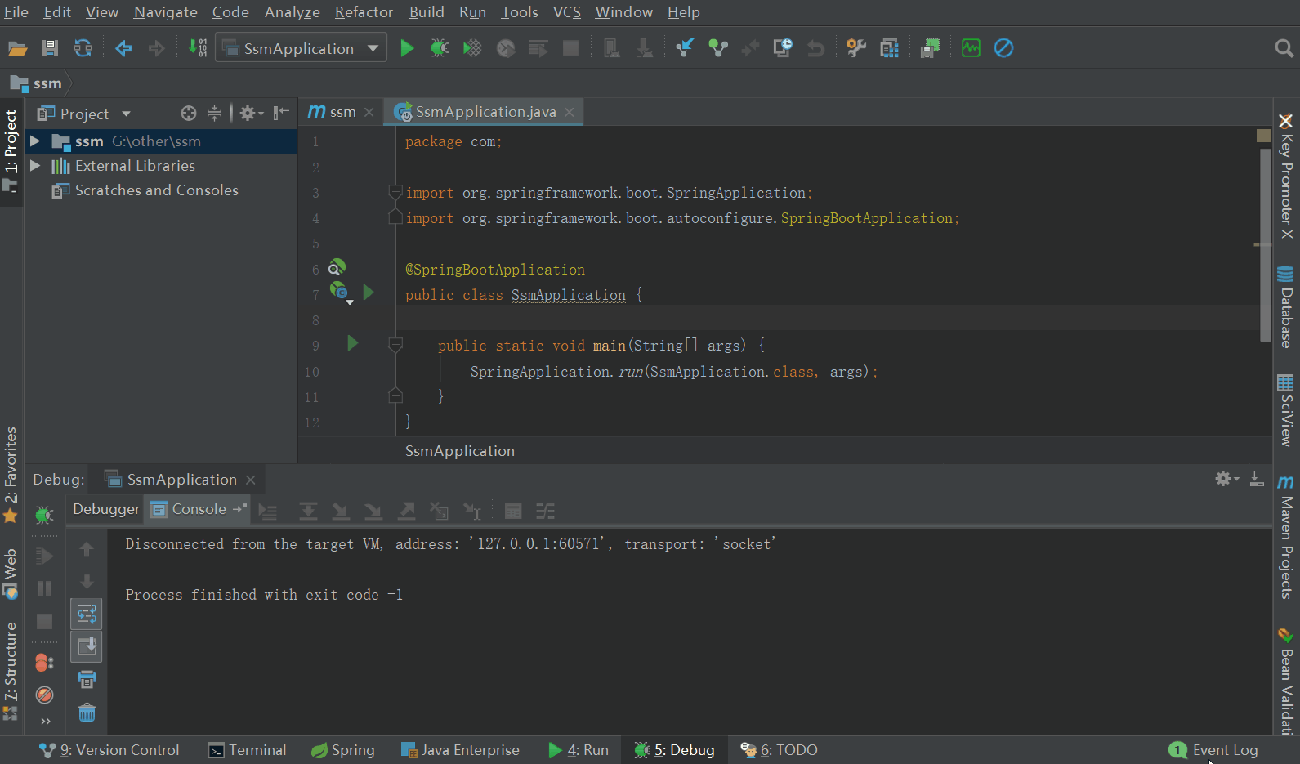This screenshot has width=1300, height=764.
Task: Toggle the 2: Favorites tool window button
Action: click(11, 476)
